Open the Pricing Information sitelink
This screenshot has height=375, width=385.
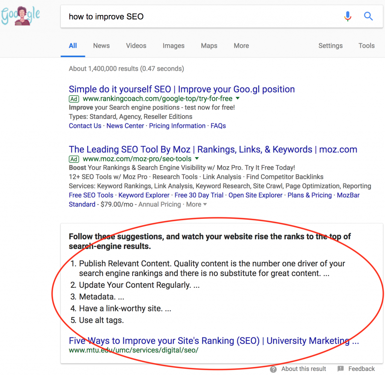pyautogui.click(x=177, y=126)
